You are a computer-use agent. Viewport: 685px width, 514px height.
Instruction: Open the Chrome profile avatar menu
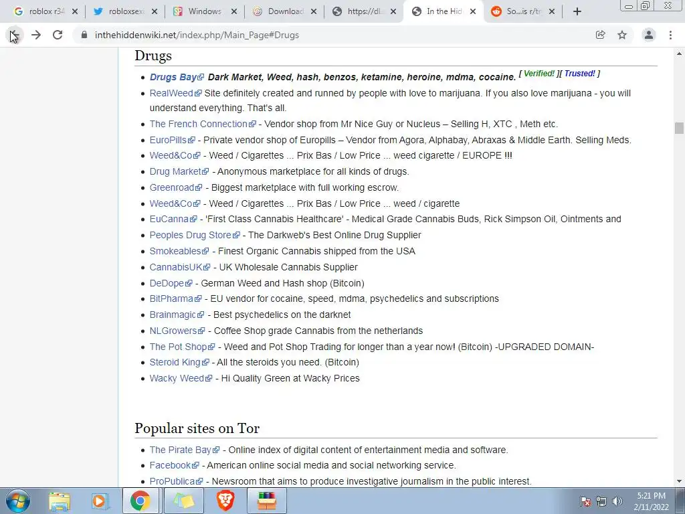click(x=649, y=35)
